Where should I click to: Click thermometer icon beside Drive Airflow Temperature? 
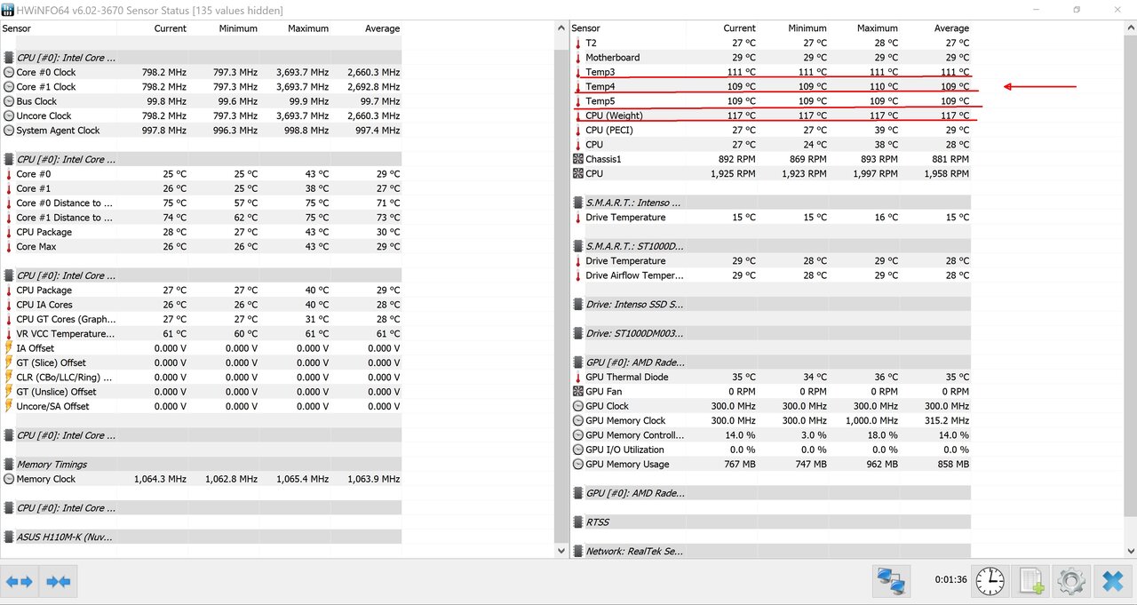pos(578,275)
